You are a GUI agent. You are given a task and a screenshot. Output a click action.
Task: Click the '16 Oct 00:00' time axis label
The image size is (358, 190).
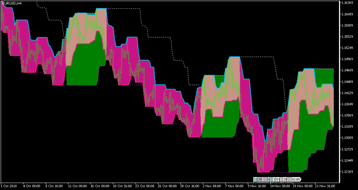click(x=100, y=186)
